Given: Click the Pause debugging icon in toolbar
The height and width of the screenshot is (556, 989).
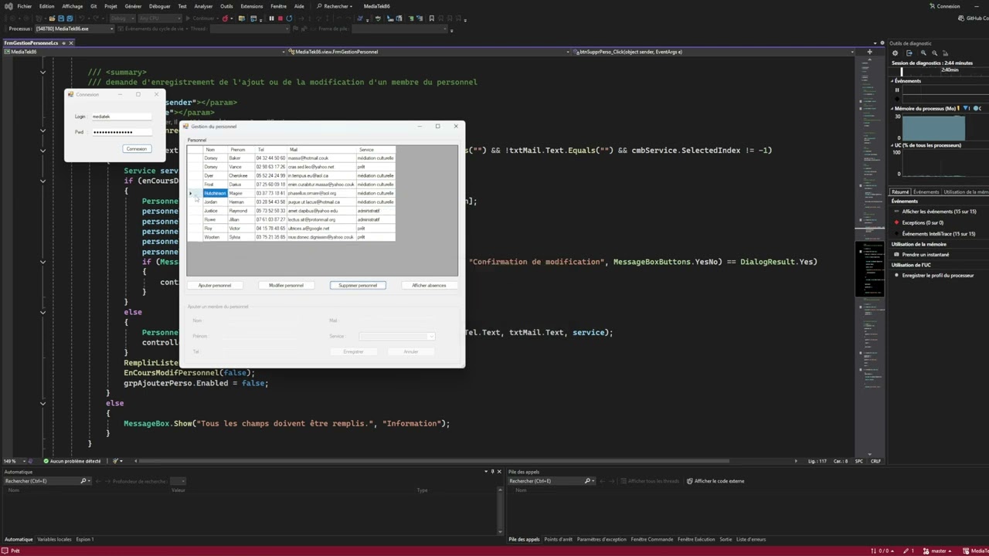Looking at the screenshot, I should [x=271, y=19].
